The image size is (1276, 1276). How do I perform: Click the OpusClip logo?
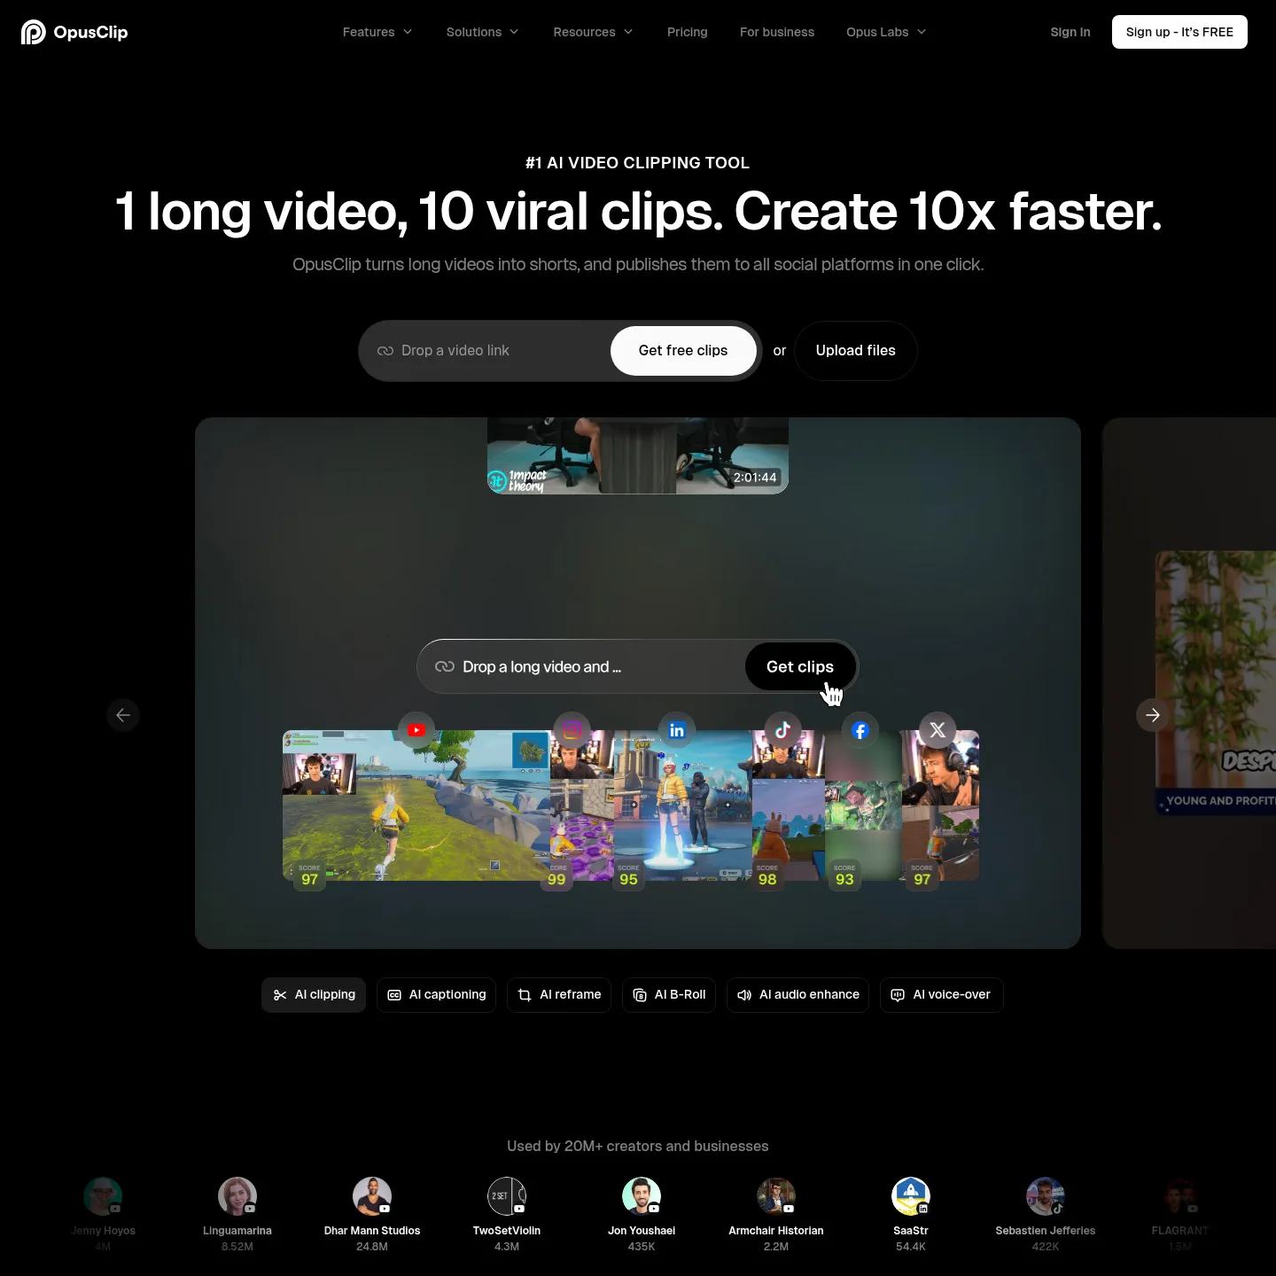click(x=74, y=32)
